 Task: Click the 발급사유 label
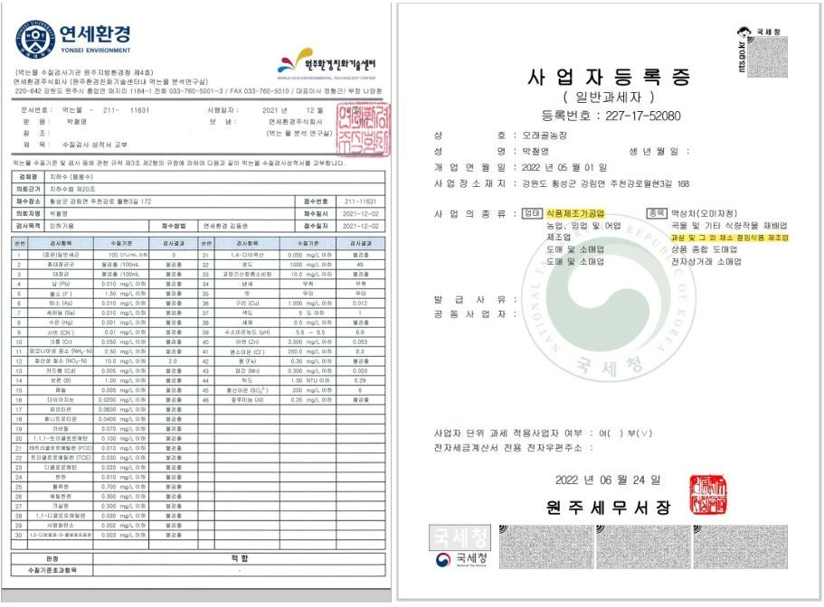coord(469,300)
